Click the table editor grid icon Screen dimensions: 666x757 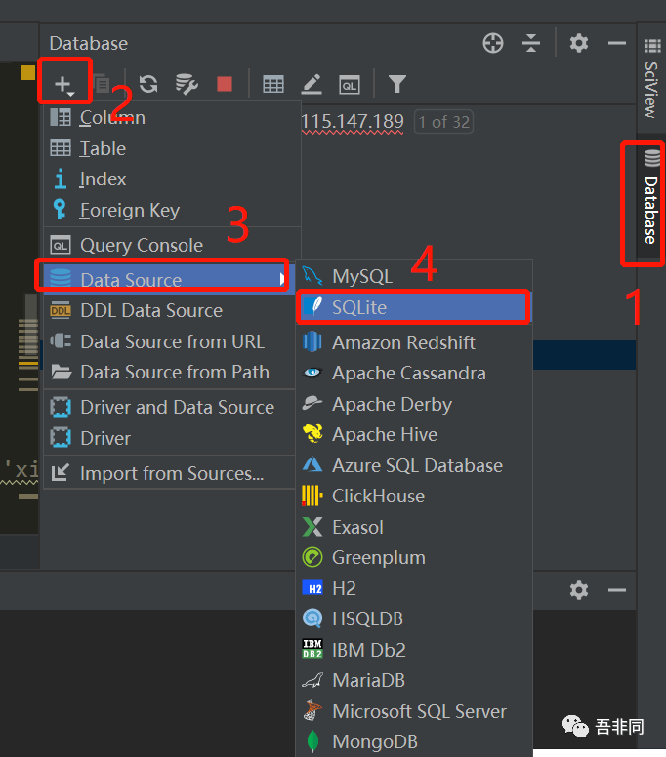click(273, 85)
